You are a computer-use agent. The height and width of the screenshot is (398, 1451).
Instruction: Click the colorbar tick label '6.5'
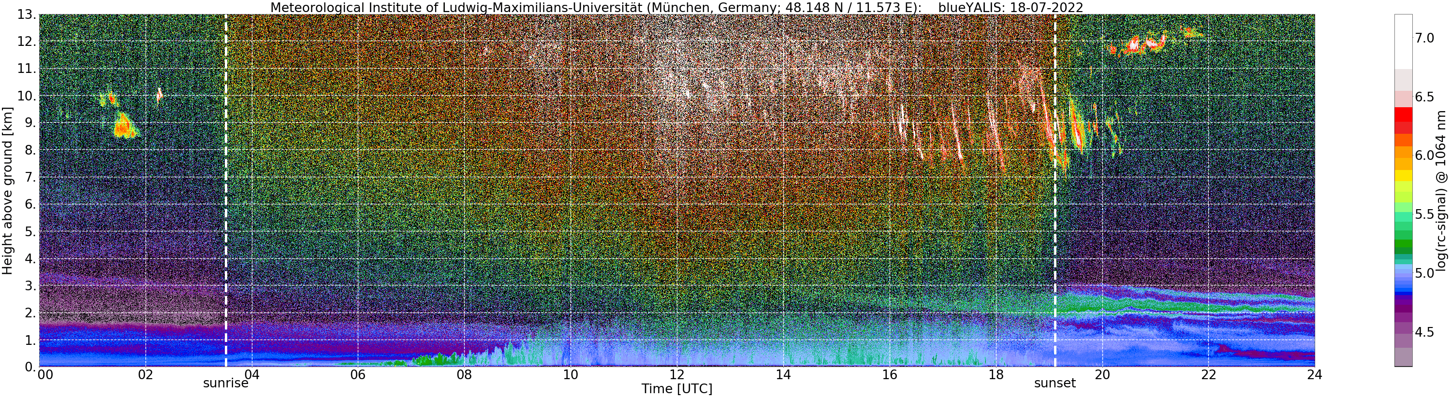point(1424,96)
